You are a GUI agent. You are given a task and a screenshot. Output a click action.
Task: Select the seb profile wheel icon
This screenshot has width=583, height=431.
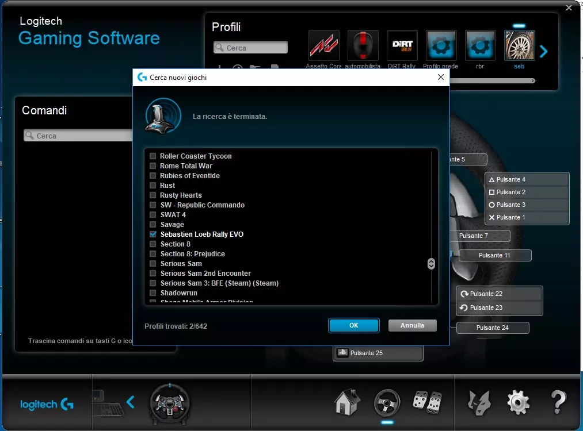(x=520, y=45)
